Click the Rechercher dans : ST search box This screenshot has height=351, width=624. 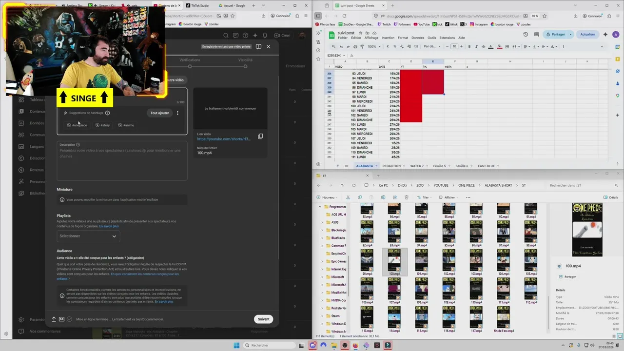coord(583,185)
